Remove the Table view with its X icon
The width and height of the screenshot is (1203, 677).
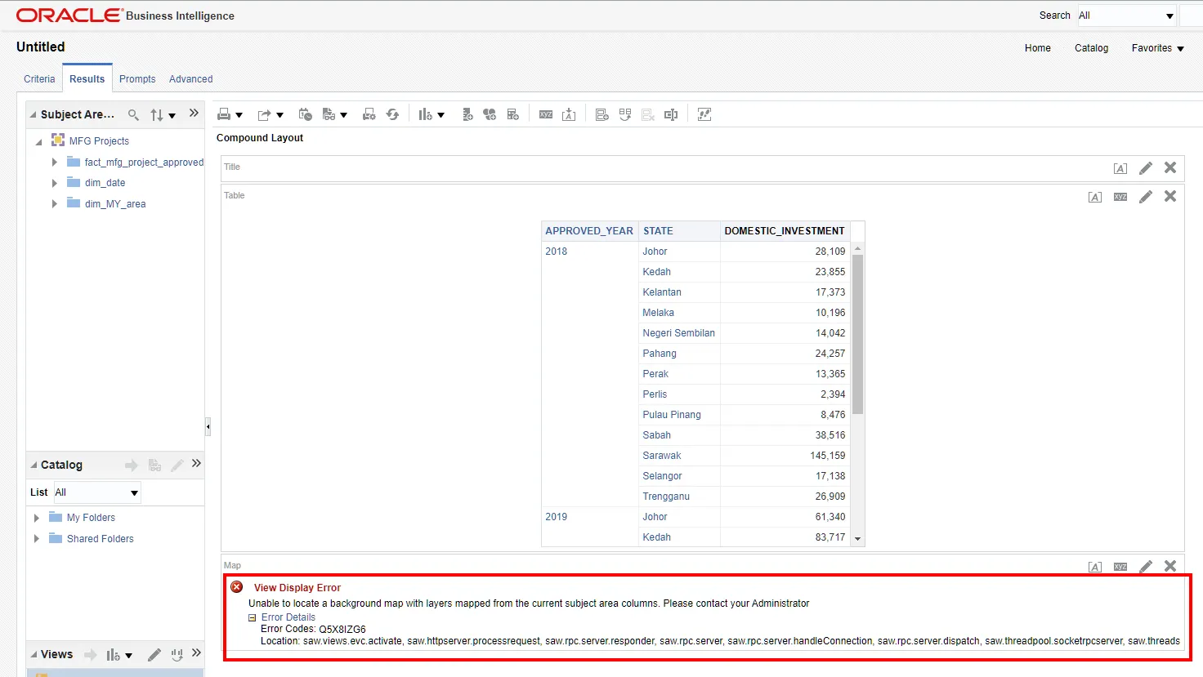pyautogui.click(x=1170, y=197)
